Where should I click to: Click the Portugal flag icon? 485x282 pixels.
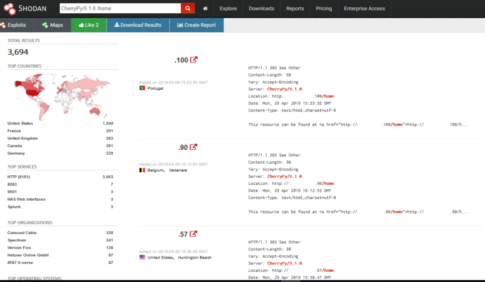click(x=142, y=88)
